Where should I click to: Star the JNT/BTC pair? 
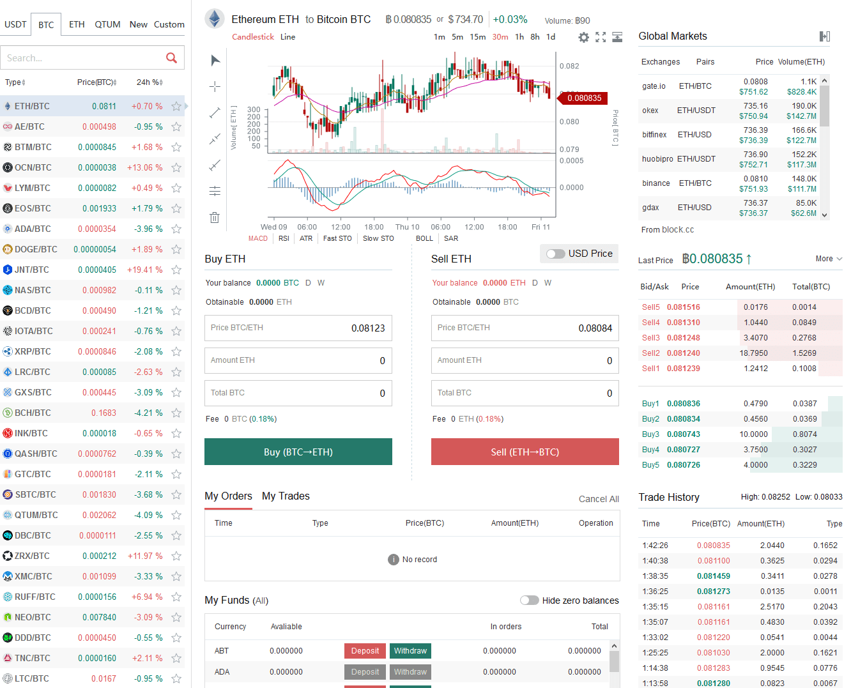(176, 270)
